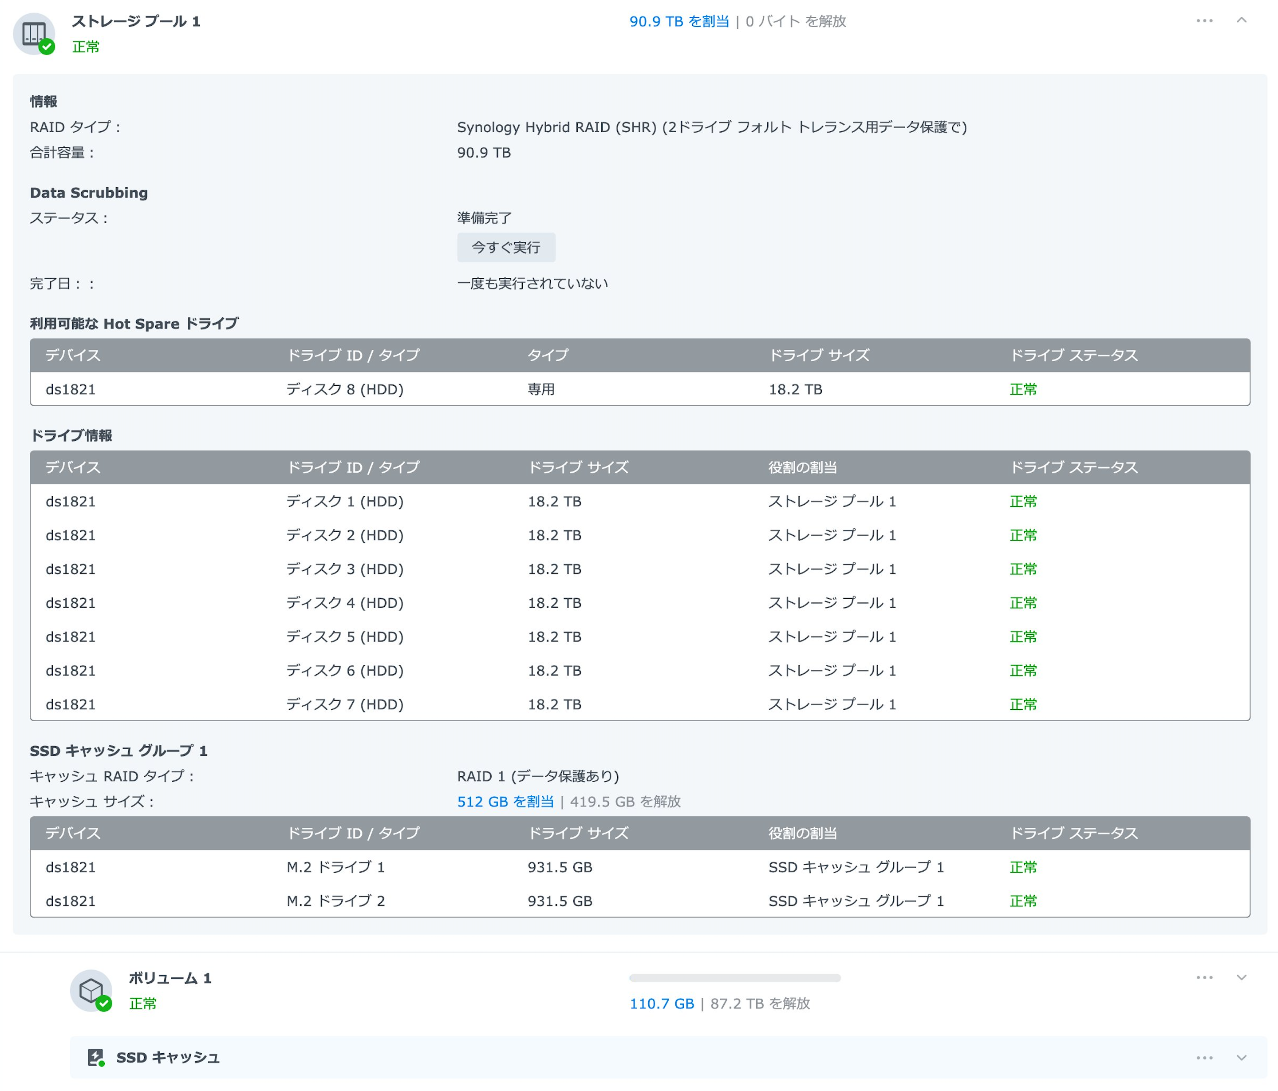Select the M.2 ドライブ 2 row
This screenshot has height=1091, width=1278.
click(335, 901)
